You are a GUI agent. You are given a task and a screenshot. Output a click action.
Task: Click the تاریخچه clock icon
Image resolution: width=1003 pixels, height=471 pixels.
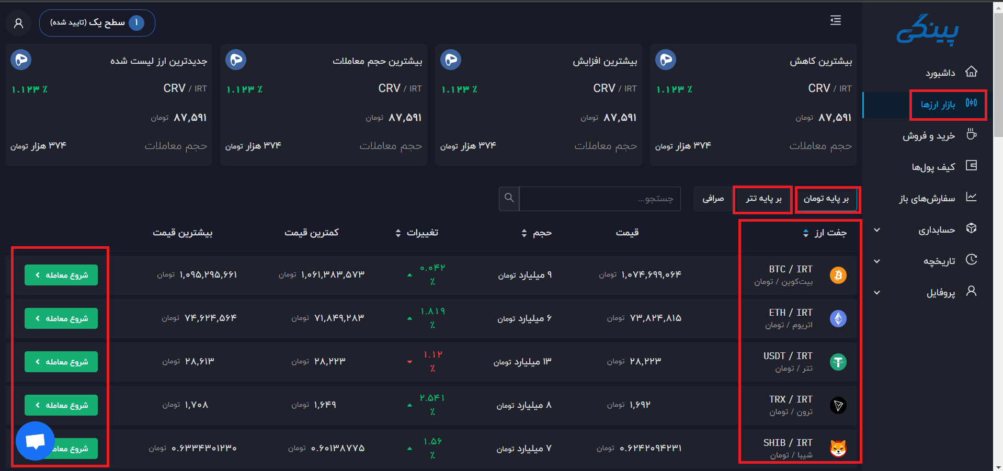pos(971,260)
